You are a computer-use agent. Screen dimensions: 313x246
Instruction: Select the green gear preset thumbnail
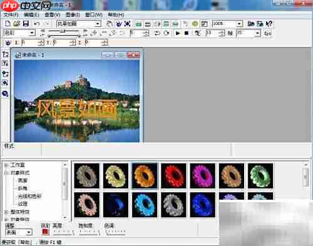[260, 176]
